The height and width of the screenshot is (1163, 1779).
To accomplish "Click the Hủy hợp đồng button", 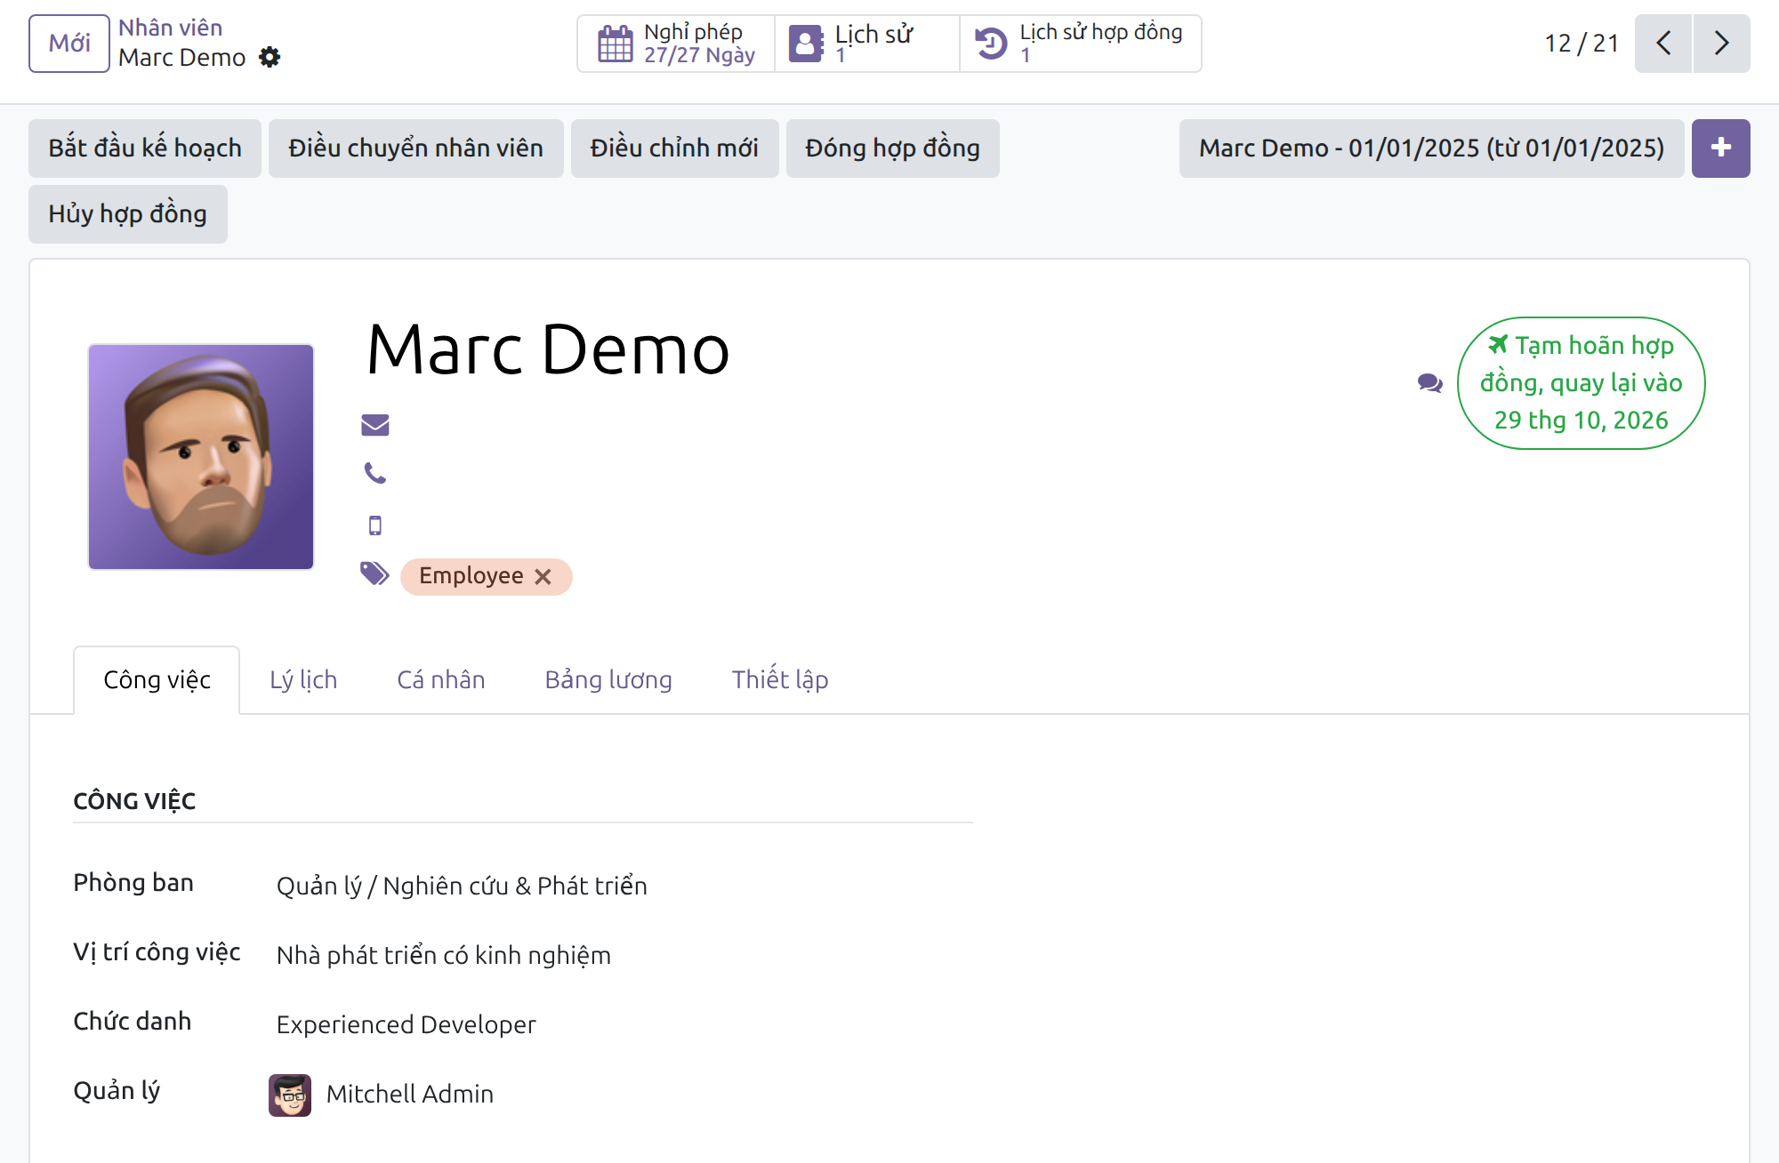I will tap(128, 214).
